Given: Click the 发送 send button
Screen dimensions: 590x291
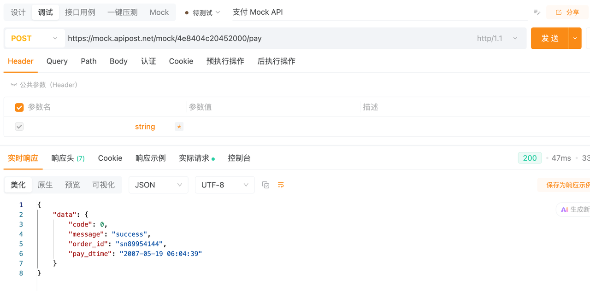Looking at the screenshot, I should [550, 38].
